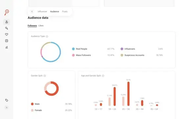Viewport: 190px width, 119px height.
Task: Click the 70.78% Male value
Action: click(68, 104)
